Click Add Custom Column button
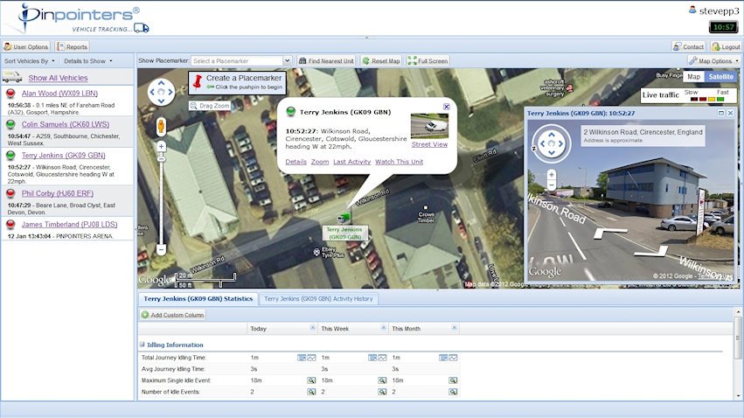Image resolution: width=744 pixels, height=418 pixels. tap(173, 315)
